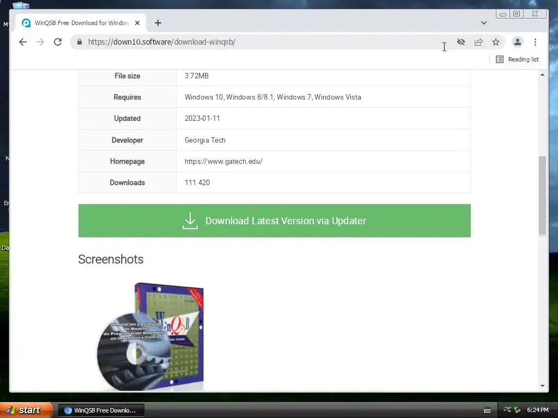Expand the tab search chevron
The height and width of the screenshot is (418, 558).
pyautogui.click(x=484, y=23)
